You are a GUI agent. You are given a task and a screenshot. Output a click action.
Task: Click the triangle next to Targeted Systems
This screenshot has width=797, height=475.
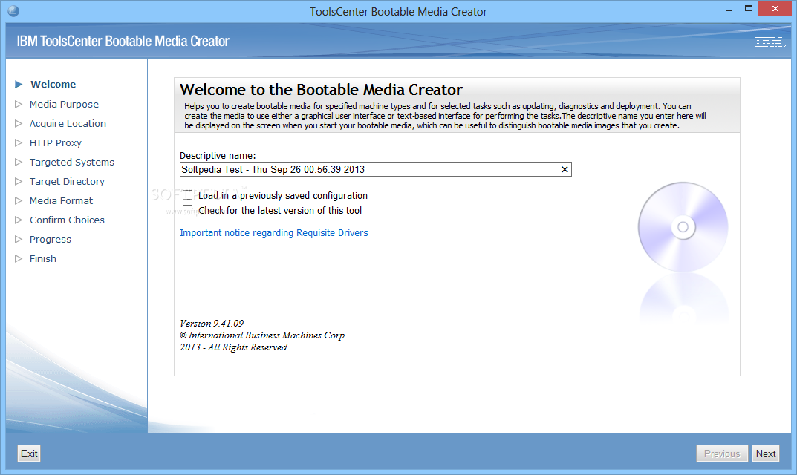(x=19, y=162)
